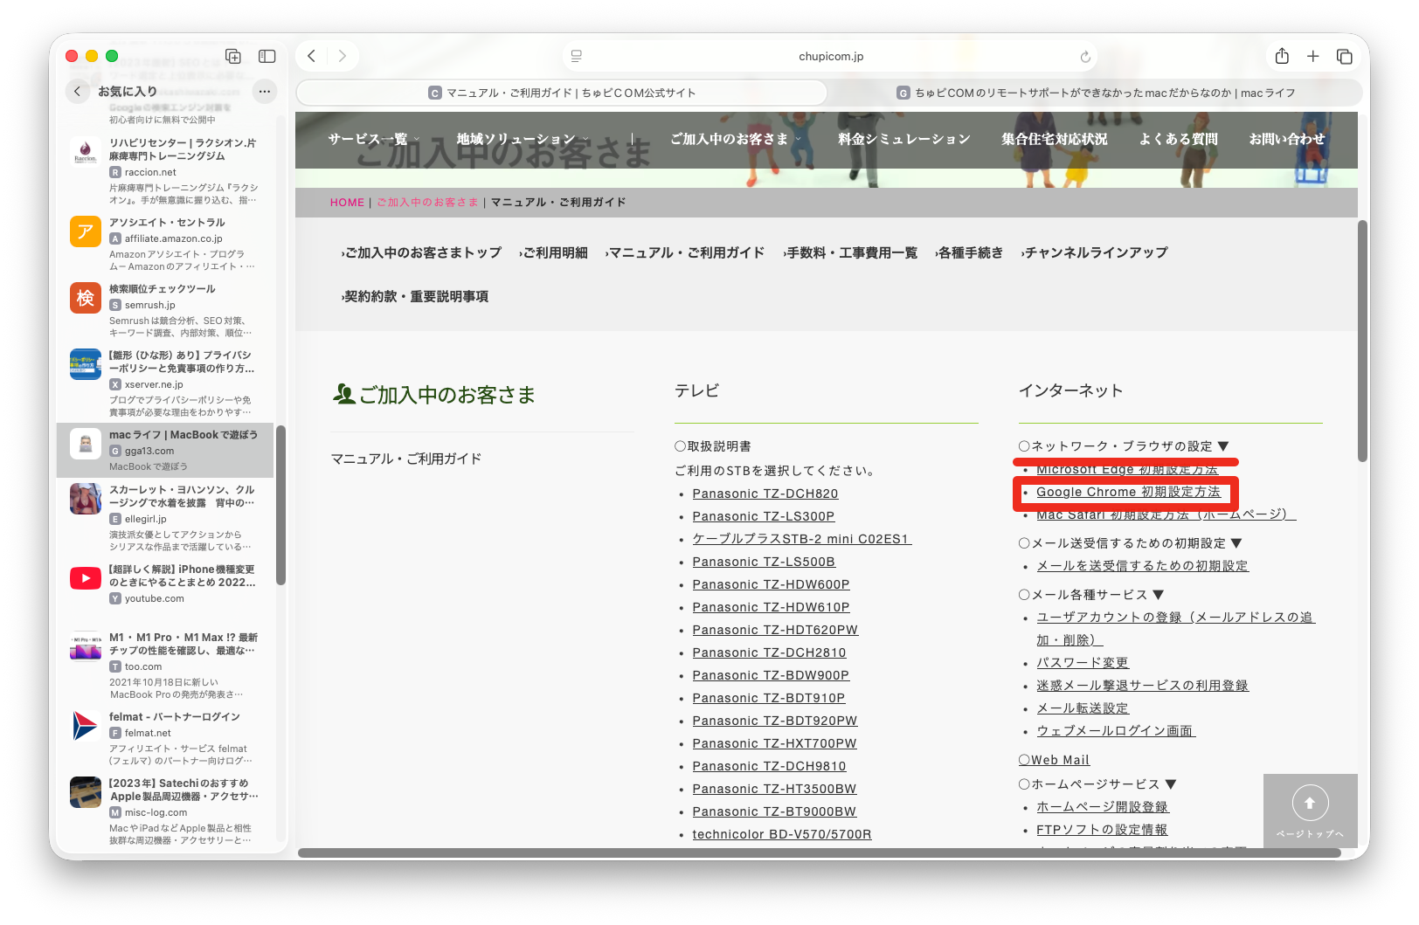
Task: Switch to the macライフ browser tab
Action: 1095,93
